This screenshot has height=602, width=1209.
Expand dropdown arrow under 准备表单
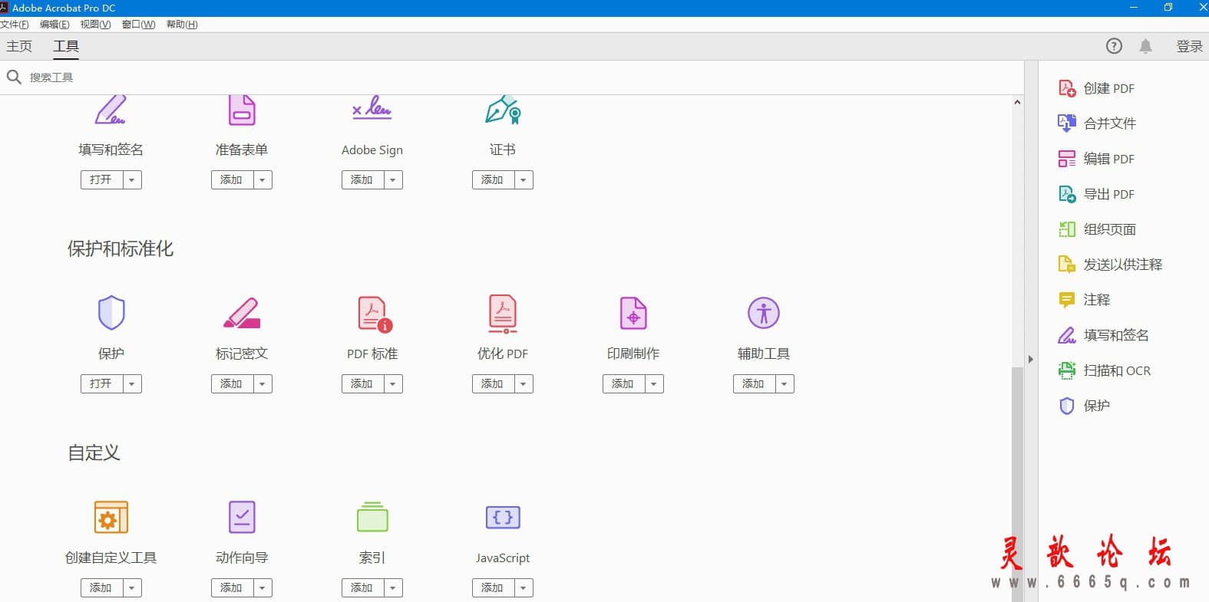[263, 180]
